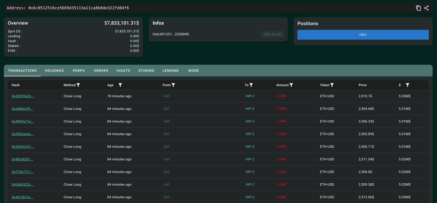Click the Overview total 57,833,101.31$

point(122,23)
